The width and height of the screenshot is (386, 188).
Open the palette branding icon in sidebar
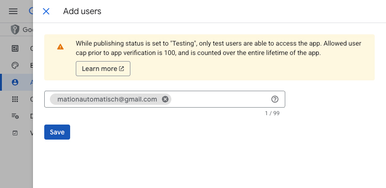(15, 65)
